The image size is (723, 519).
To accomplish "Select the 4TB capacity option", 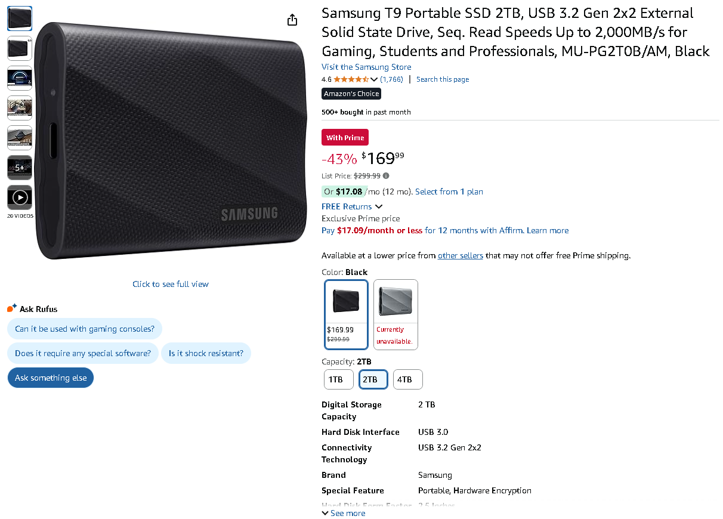I will 407,379.
